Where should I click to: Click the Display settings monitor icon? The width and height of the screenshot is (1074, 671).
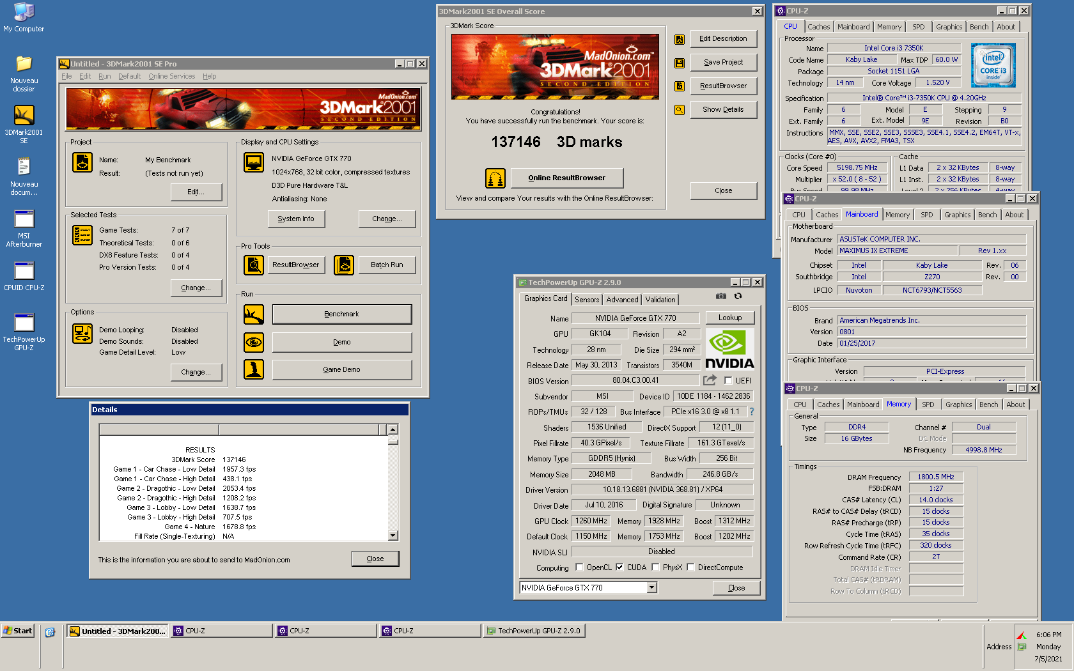(254, 162)
